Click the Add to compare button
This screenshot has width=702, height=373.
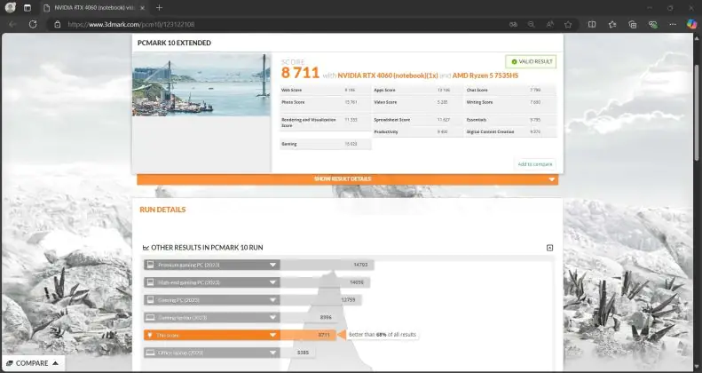[x=535, y=164]
